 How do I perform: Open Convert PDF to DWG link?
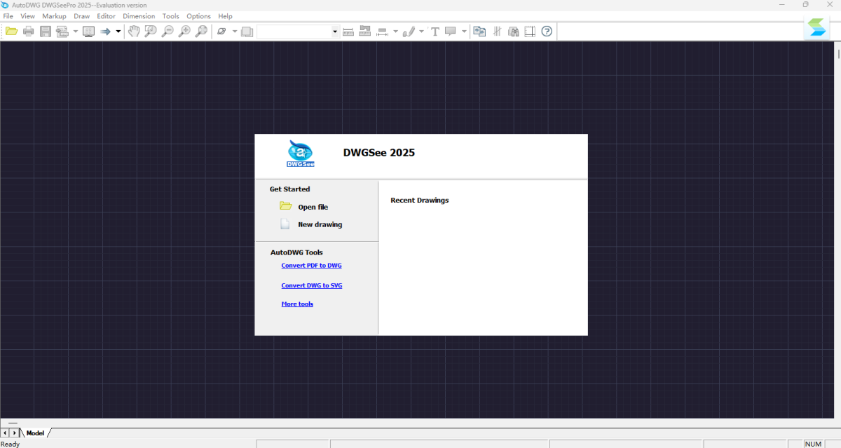coord(311,266)
